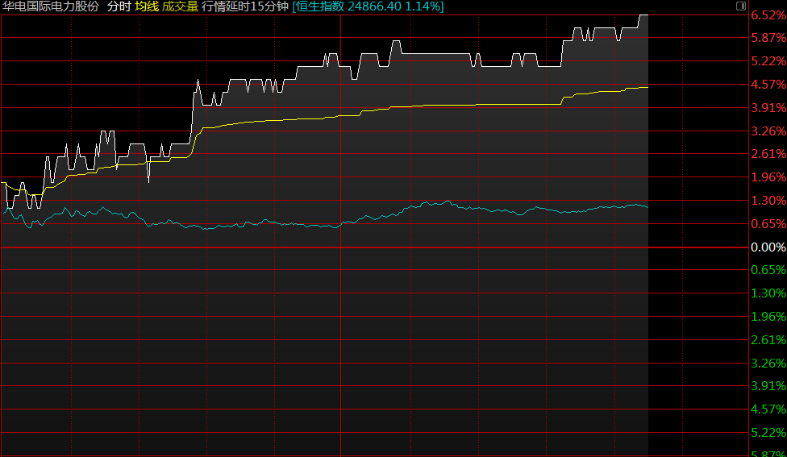Click the yellow average line's right end
This screenshot has width=787, height=457.
(x=647, y=87)
